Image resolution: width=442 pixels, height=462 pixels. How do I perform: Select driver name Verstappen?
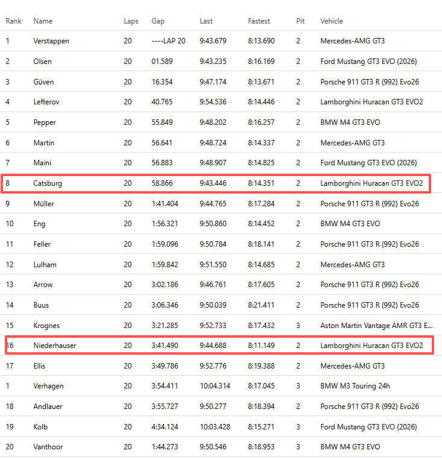51,41
